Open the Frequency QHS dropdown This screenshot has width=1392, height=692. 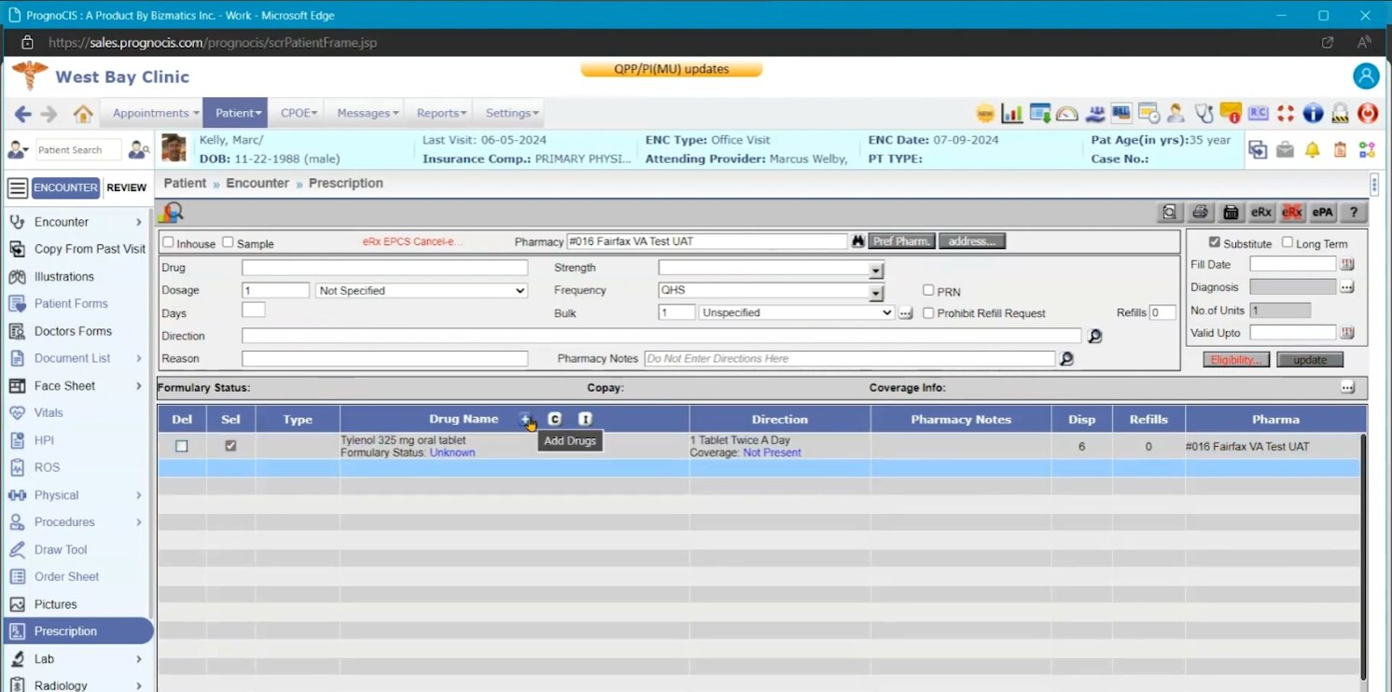point(875,292)
